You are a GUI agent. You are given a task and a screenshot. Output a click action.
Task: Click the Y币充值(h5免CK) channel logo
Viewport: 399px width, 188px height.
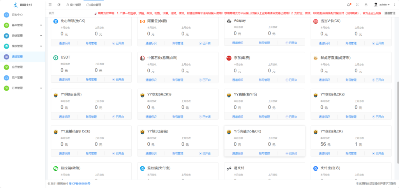tap(229, 132)
